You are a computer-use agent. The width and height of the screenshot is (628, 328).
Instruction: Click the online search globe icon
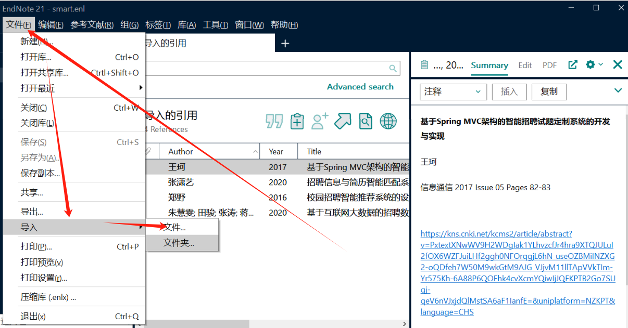388,121
